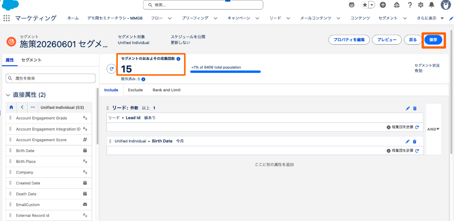Open the App Launcher grid icon
Viewport: 454px width, 221px height.
point(6,18)
